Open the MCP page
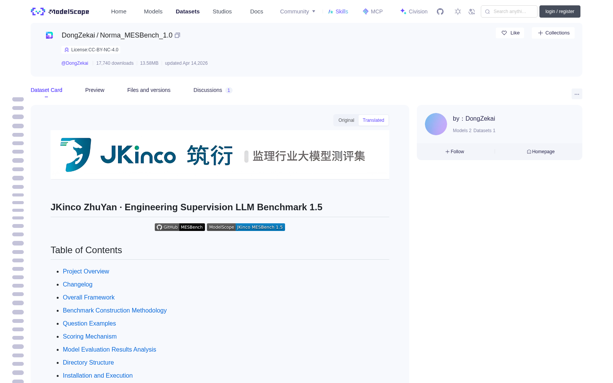This screenshot has width=613, height=383. 372,11
